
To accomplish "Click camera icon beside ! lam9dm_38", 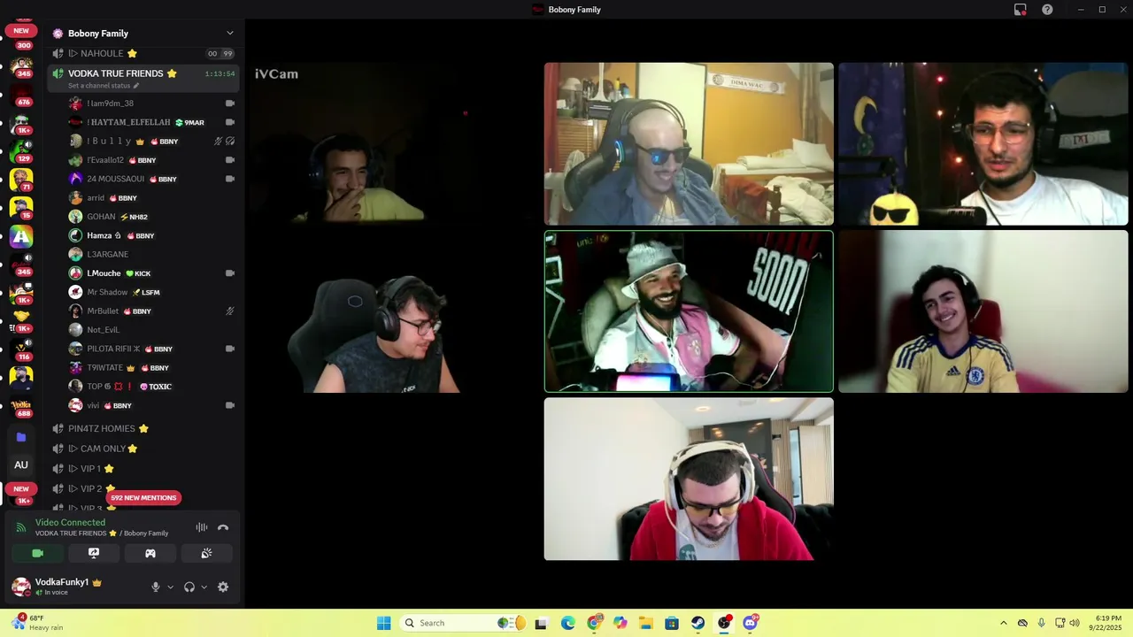I will point(230,104).
